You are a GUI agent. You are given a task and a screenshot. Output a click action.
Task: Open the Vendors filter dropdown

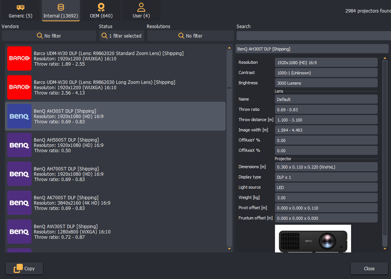point(49,36)
